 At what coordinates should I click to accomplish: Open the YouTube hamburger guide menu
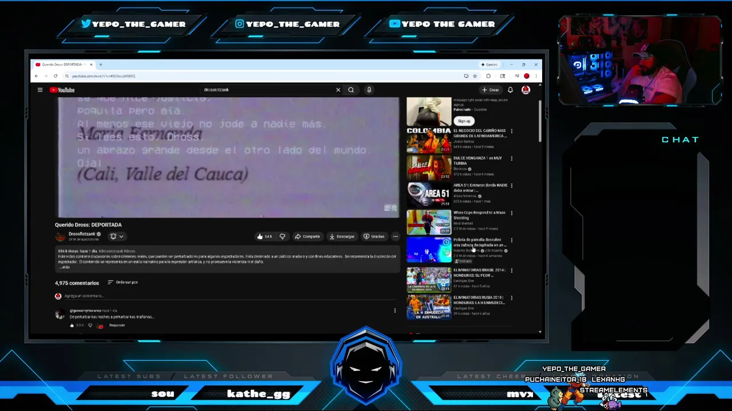pyautogui.click(x=40, y=90)
